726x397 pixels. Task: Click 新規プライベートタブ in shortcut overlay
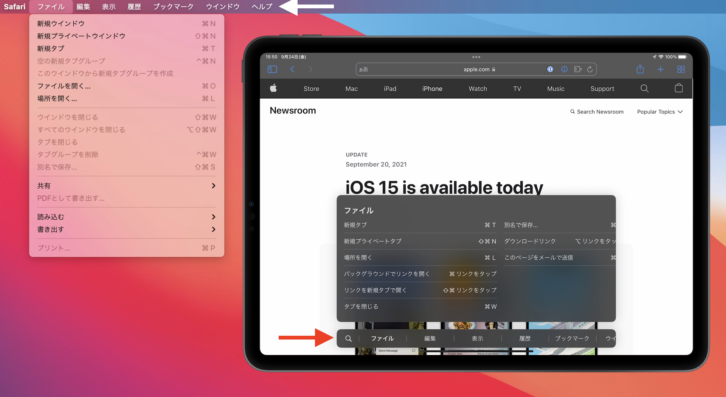click(x=420, y=241)
